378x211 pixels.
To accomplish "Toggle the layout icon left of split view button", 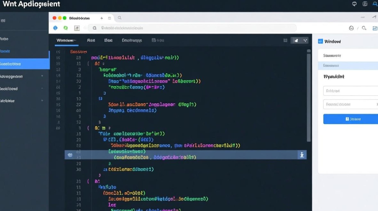I will point(285,41).
